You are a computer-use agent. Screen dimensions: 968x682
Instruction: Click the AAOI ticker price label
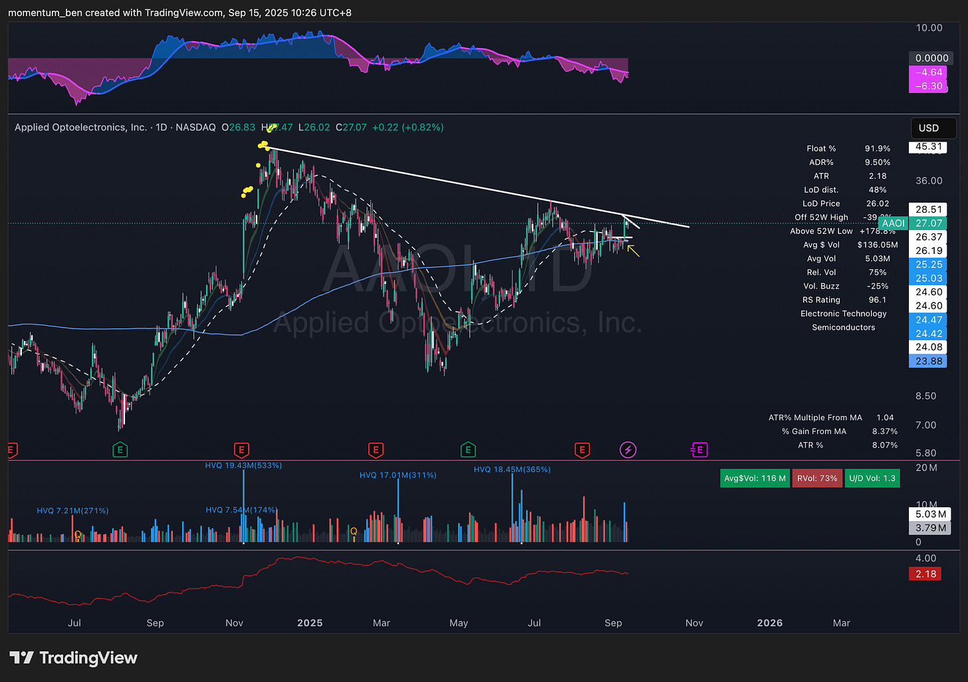(x=893, y=223)
